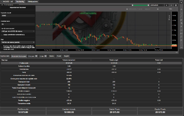Screen dimensions: 184x116
Task: Enable Apply commission automatically checkbox
Action: 2,35
